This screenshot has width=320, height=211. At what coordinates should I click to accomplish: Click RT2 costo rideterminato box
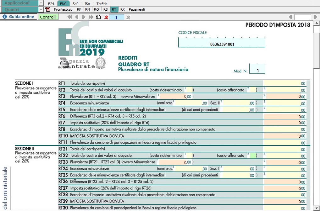click(189, 90)
